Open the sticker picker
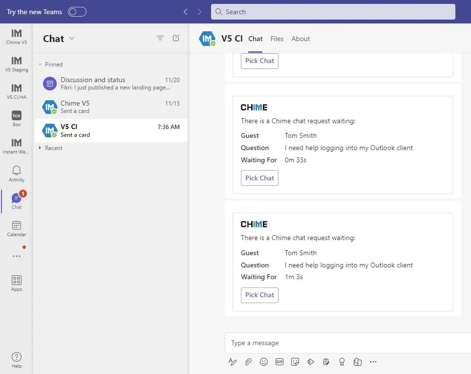 point(295,362)
